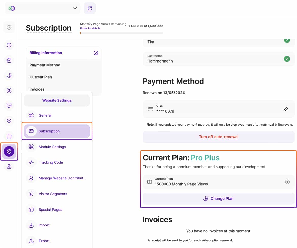The height and width of the screenshot is (248, 297).
Task: Open Tracking Code menu item
Action: click(x=51, y=162)
